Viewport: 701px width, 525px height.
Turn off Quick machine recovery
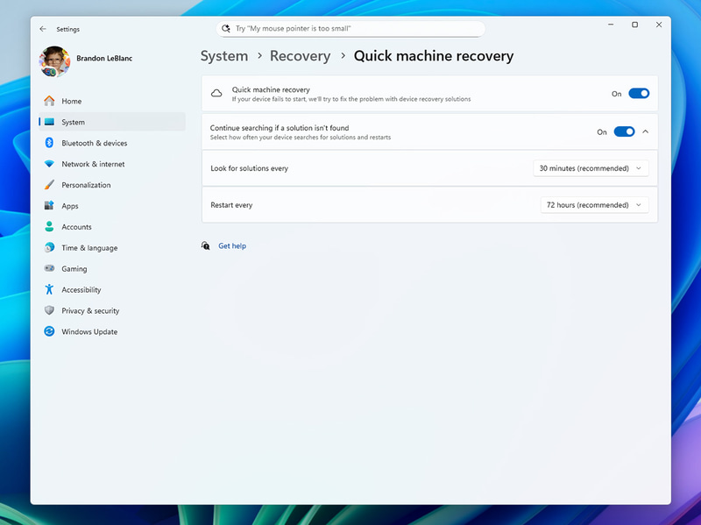coord(639,93)
